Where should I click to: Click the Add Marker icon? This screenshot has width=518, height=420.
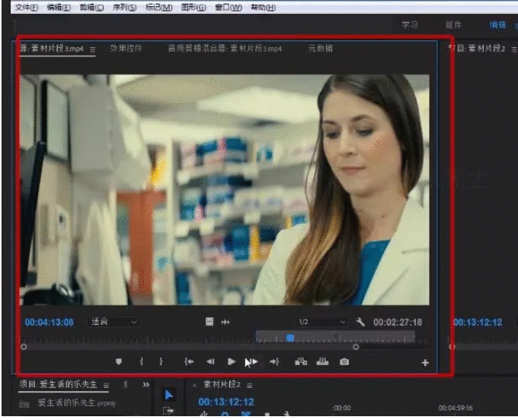pyautogui.click(x=119, y=362)
